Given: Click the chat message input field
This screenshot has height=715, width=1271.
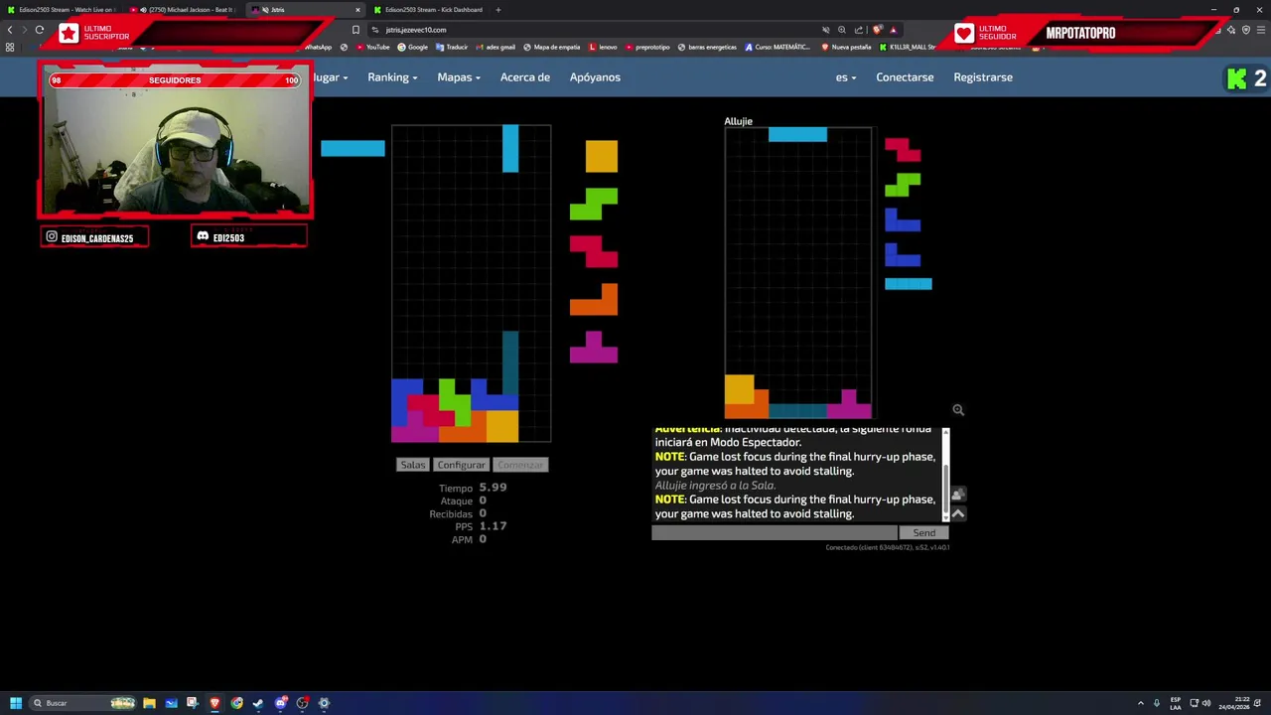Looking at the screenshot, I should pyautogui.click(x=775, y=533).
